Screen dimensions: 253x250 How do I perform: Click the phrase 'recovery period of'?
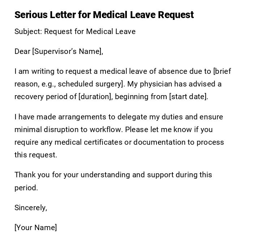coord(45,97)
